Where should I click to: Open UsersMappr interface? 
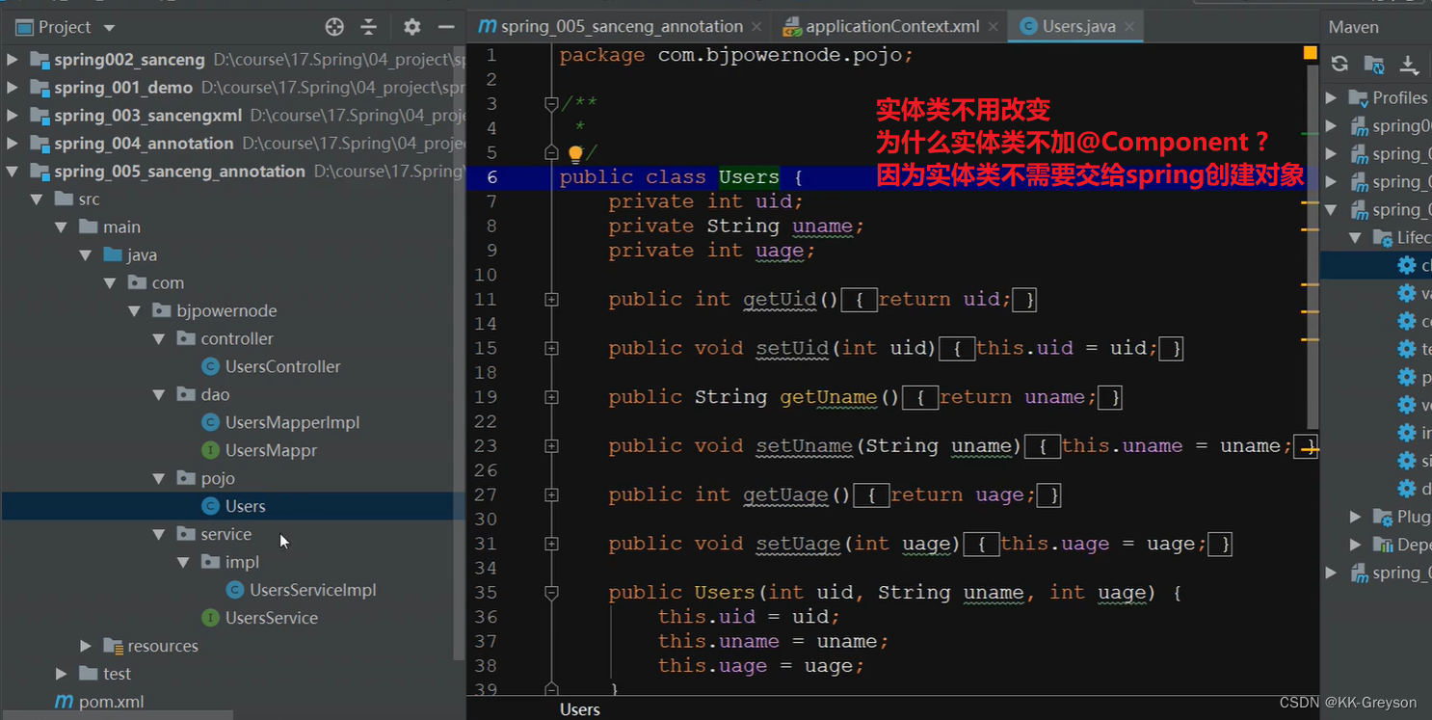[271, 451]
